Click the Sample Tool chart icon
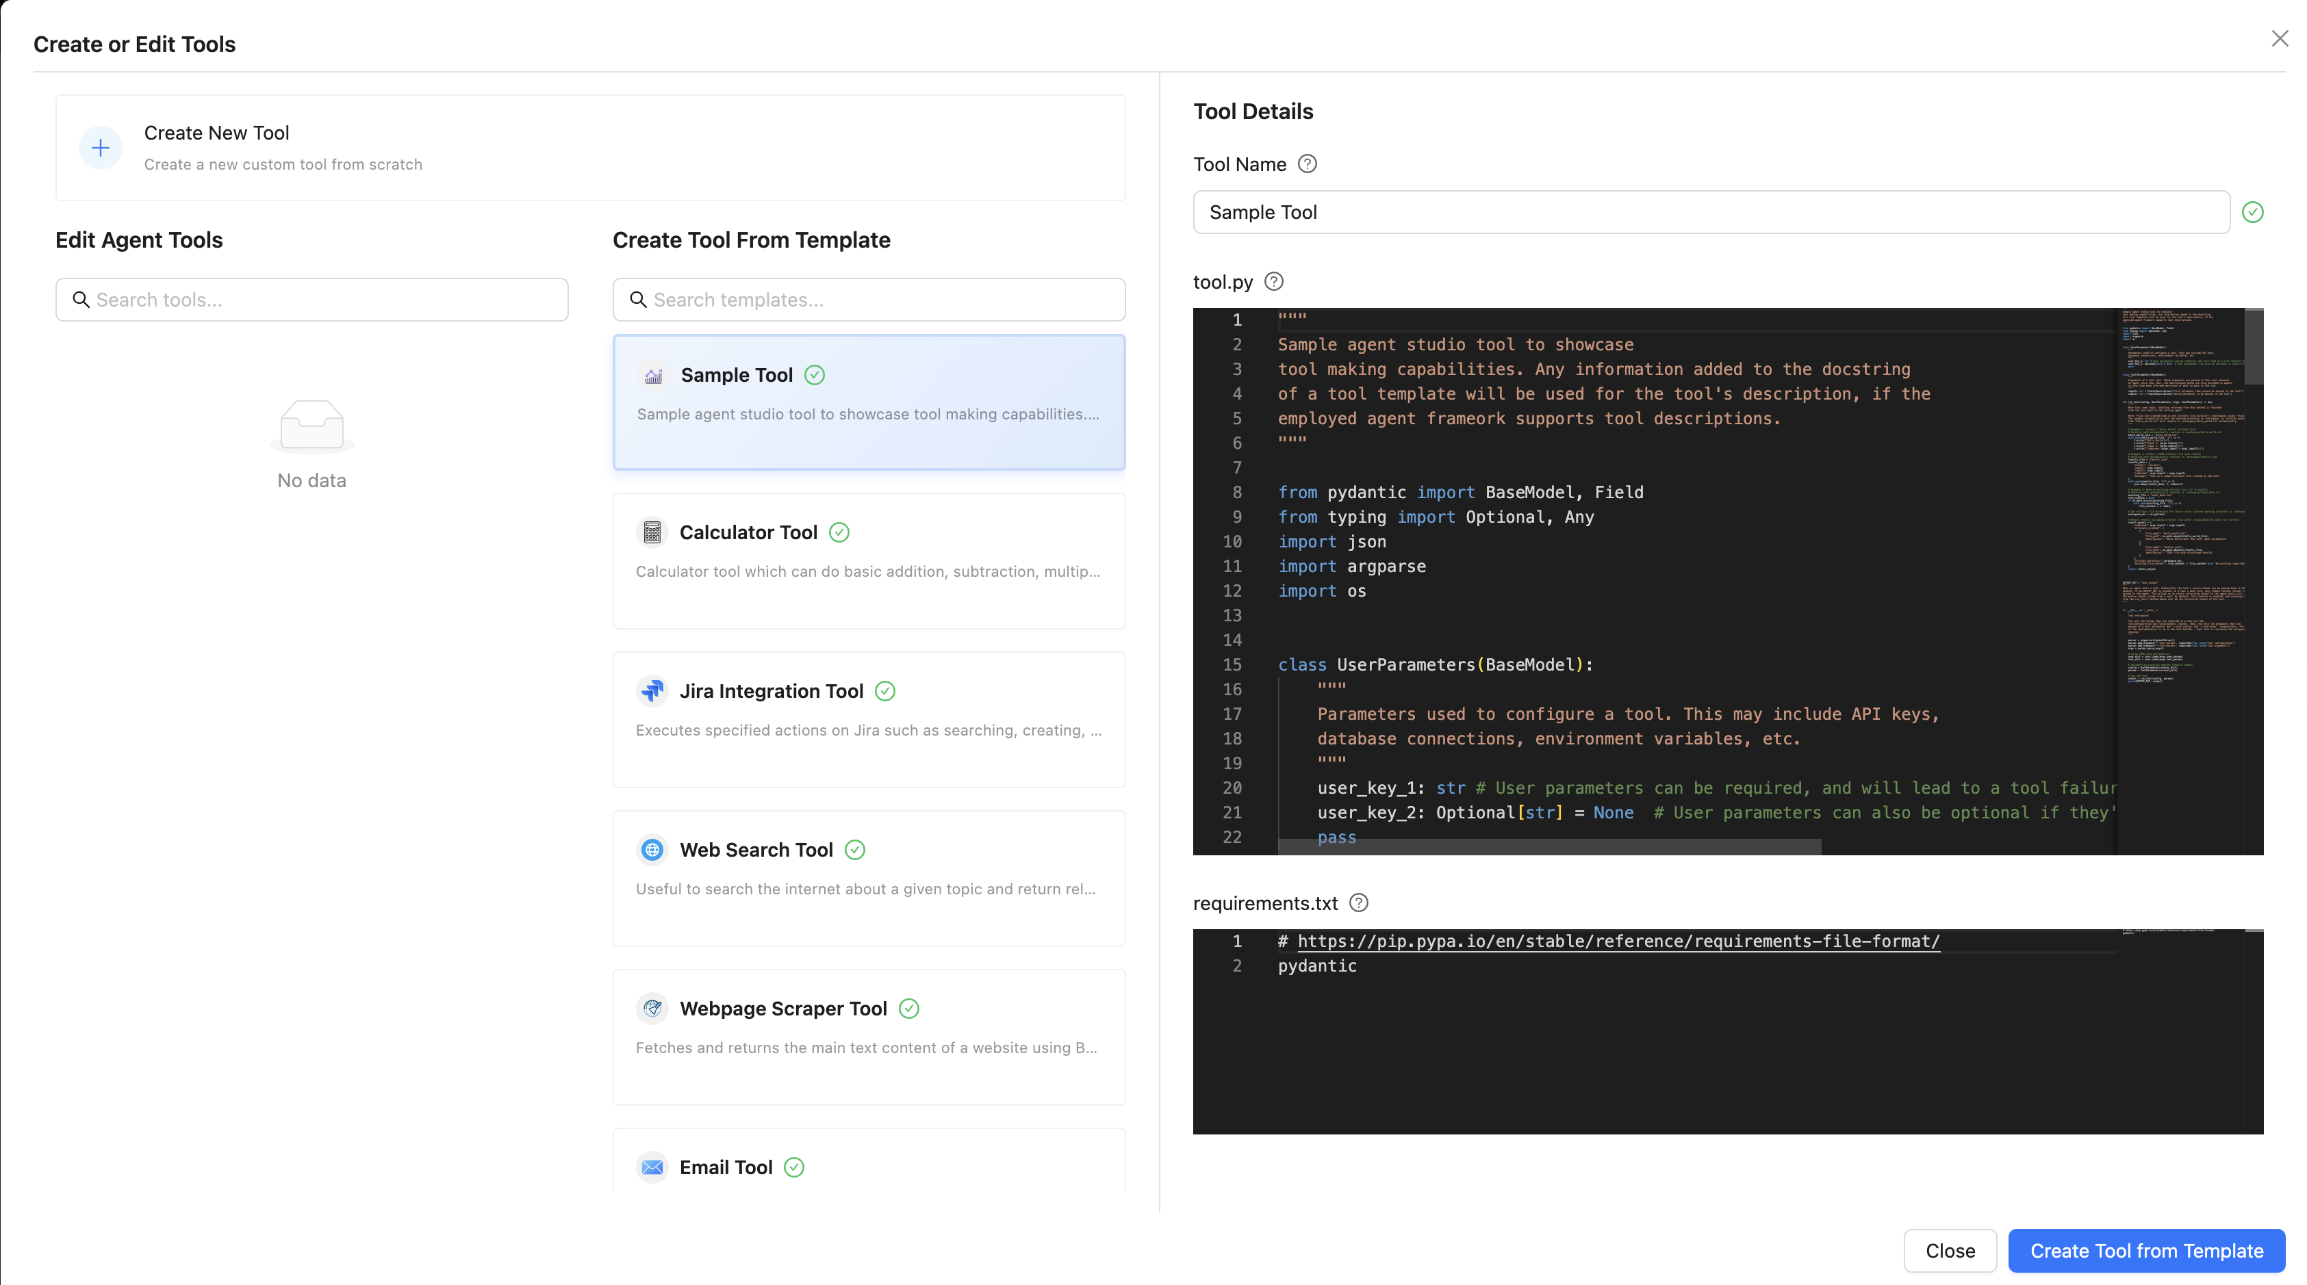Screen dimensions: 2307x1285 tap(654, 375)
